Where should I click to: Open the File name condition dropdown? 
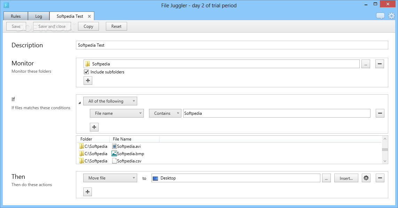click(x=117, y=113)
